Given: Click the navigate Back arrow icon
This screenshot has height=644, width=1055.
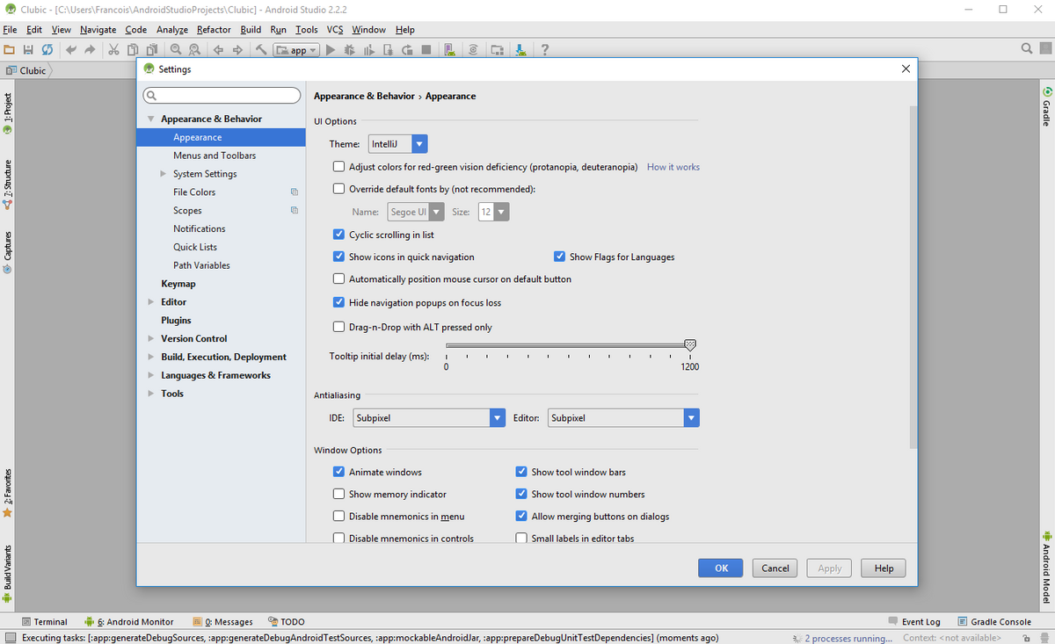Looking at the screenshot, I should coord(218,50).
